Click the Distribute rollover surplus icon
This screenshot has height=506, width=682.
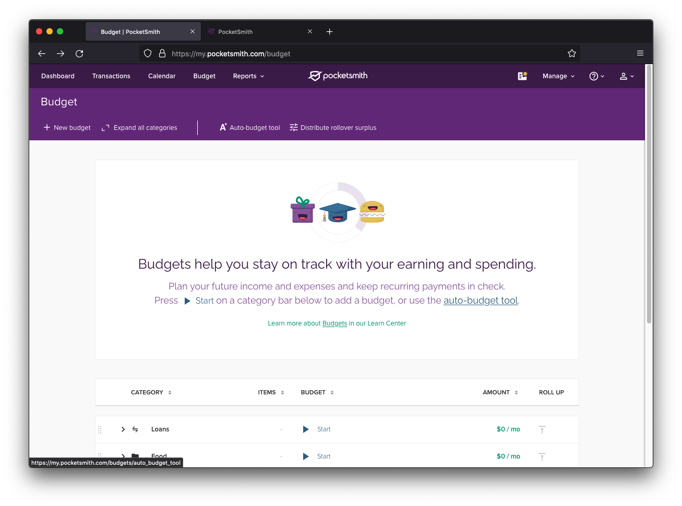pos(293,127)
